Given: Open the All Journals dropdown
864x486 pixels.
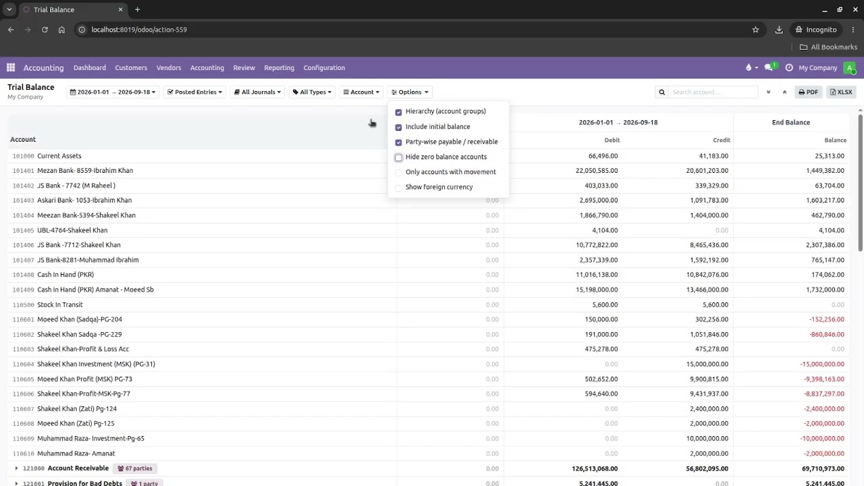Looking at the screenshot, I should (257, 92).
